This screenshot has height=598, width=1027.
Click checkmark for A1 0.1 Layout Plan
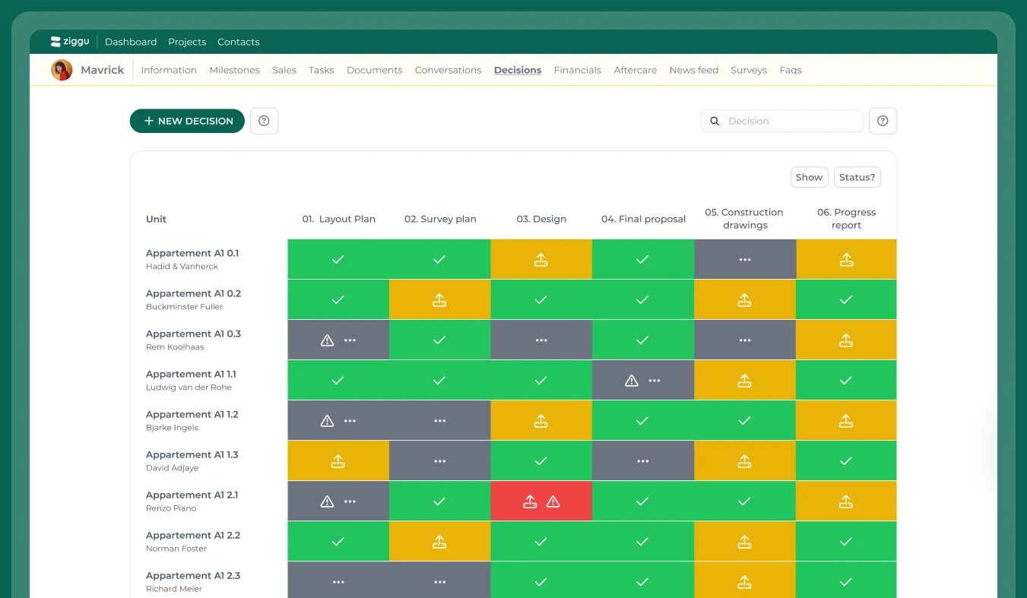coord(338,259)
